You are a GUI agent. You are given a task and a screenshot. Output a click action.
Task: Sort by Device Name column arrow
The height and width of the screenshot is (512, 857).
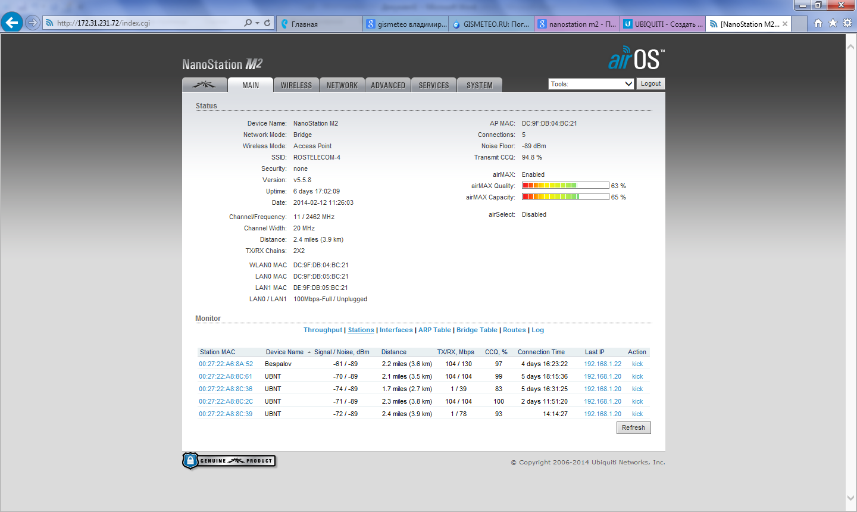pyautogui.click(x=309, y=352)
